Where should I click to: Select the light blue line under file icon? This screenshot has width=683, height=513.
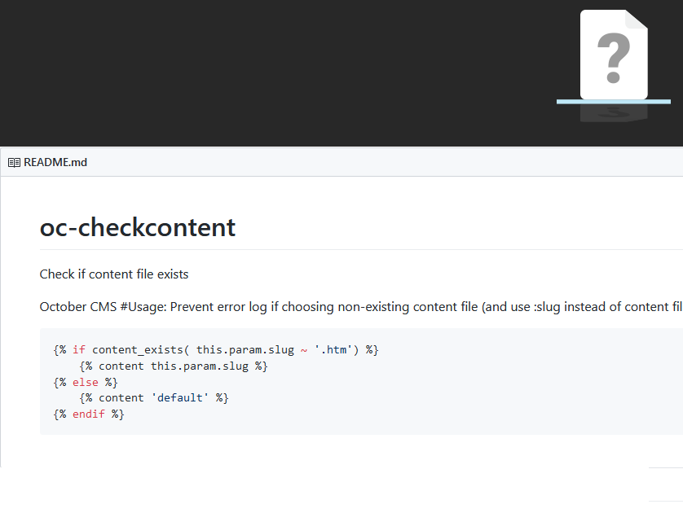pos(613,102)
